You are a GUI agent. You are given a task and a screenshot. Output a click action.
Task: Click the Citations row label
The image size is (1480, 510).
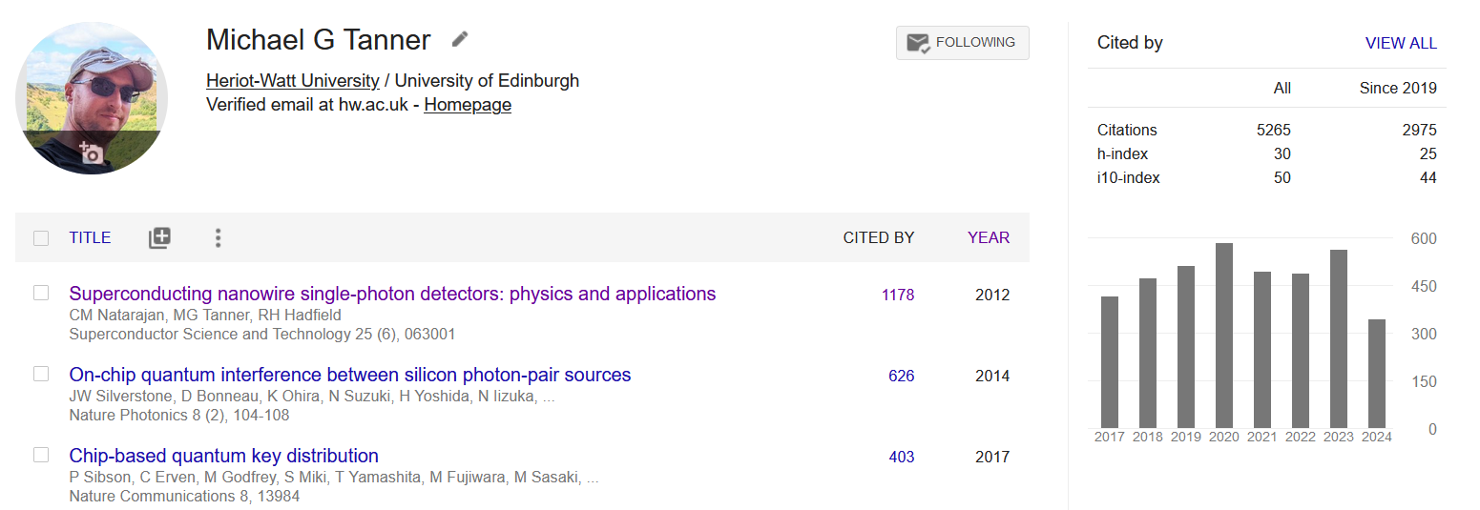(x=1127, y=130)
